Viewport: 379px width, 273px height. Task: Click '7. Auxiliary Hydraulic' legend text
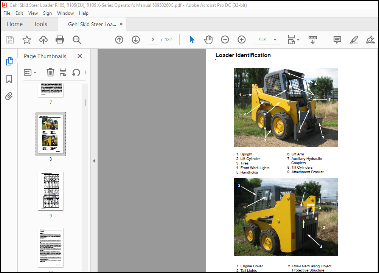(304, 159)
